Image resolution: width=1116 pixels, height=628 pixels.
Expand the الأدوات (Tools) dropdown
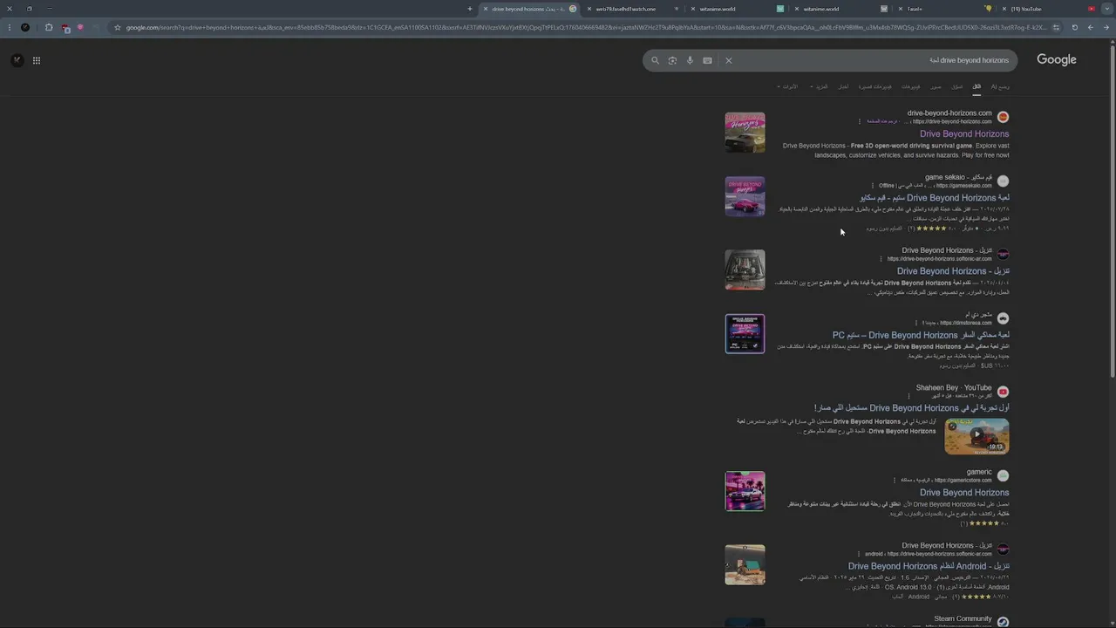point(787,86)
